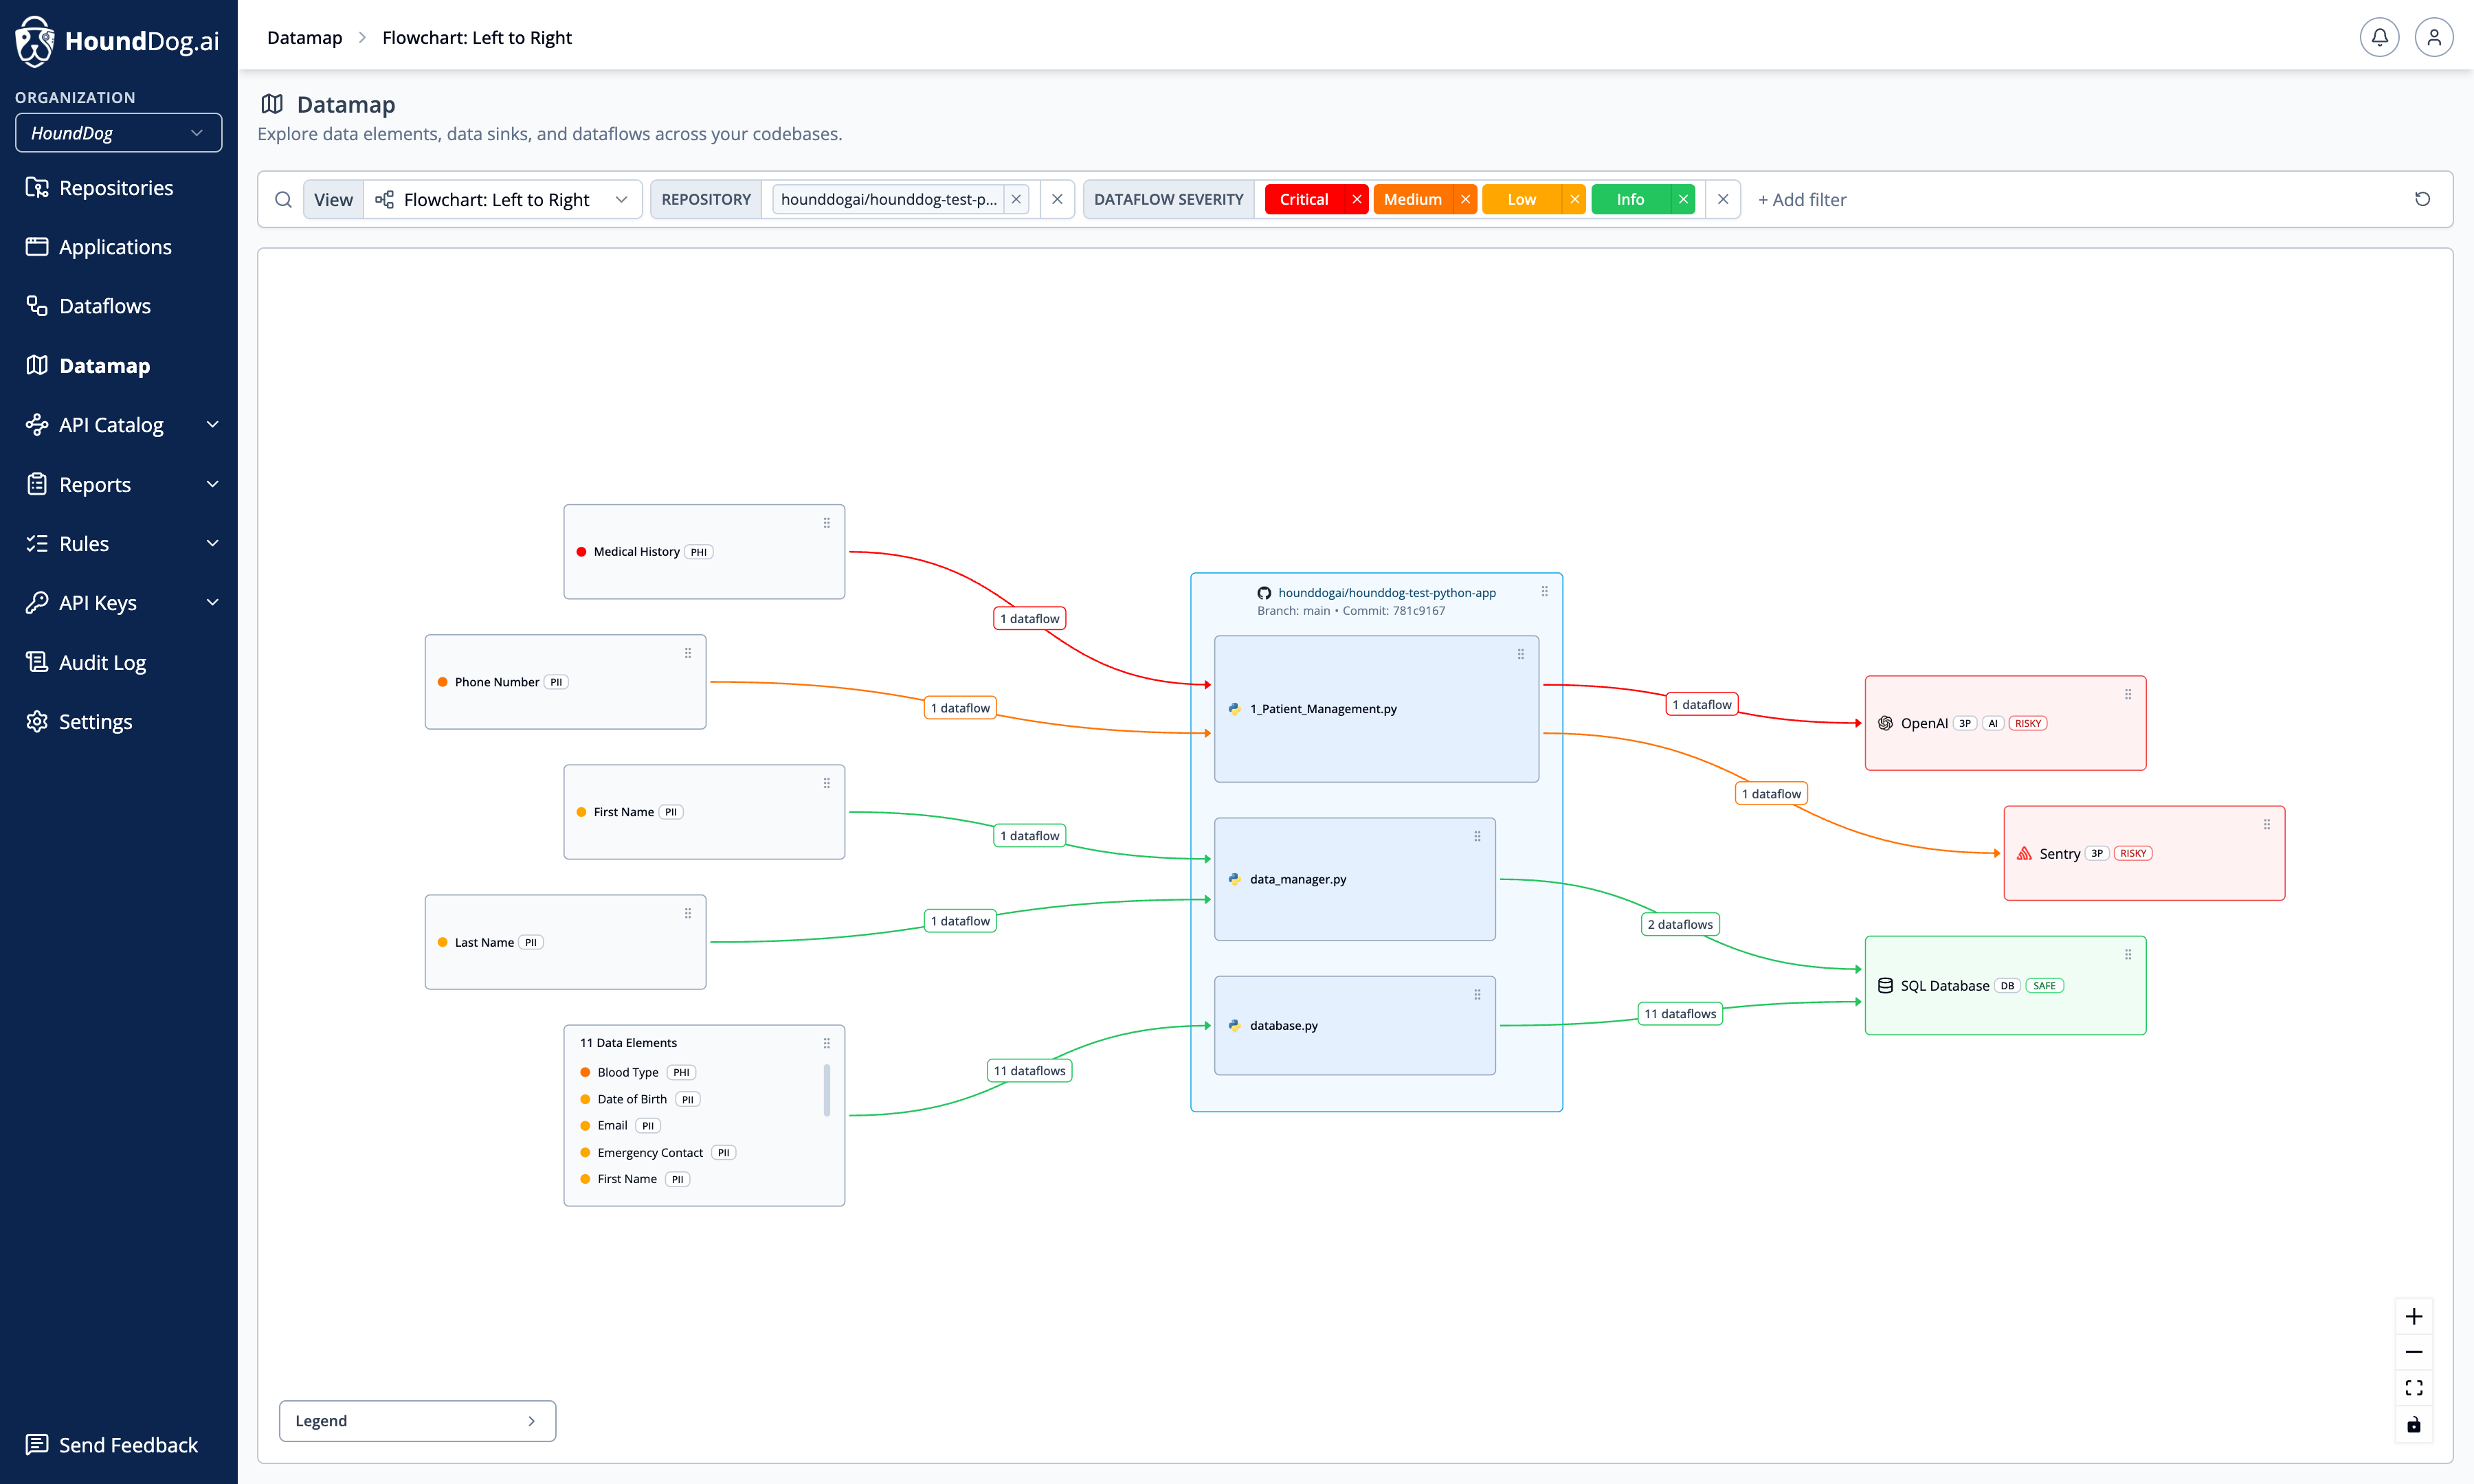The height and width of the screenshot is (1484, 2474).
Task: Click the SQL Database node drag handle
Action: [2127, 954]
